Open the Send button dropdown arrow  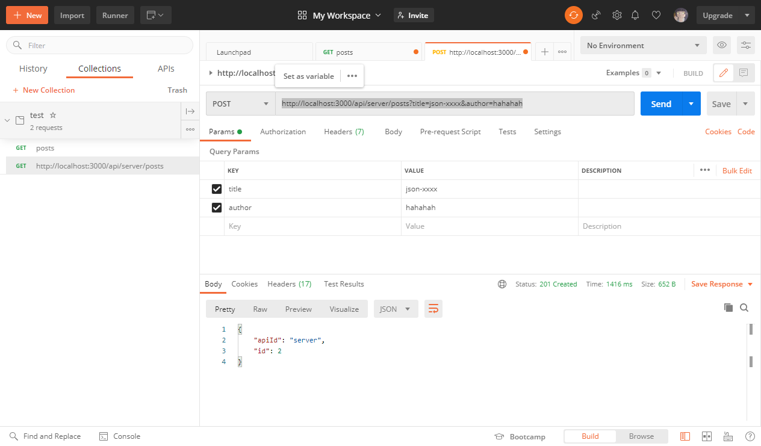click(691, 104)
